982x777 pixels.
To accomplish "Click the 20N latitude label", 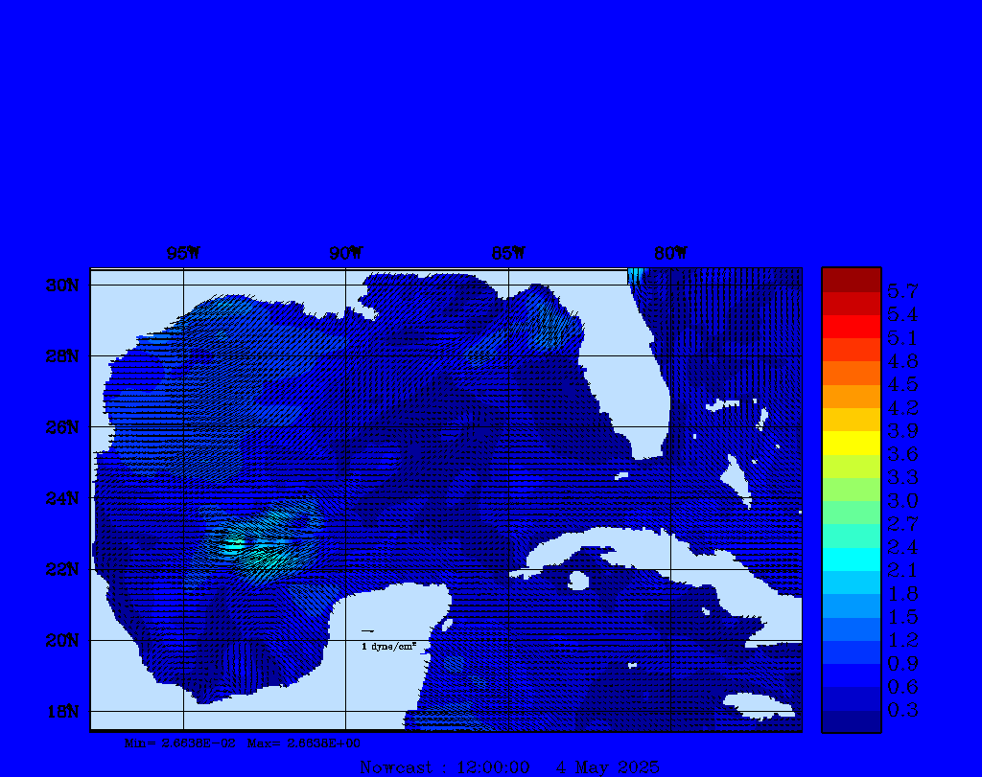I will coord(62,640).
